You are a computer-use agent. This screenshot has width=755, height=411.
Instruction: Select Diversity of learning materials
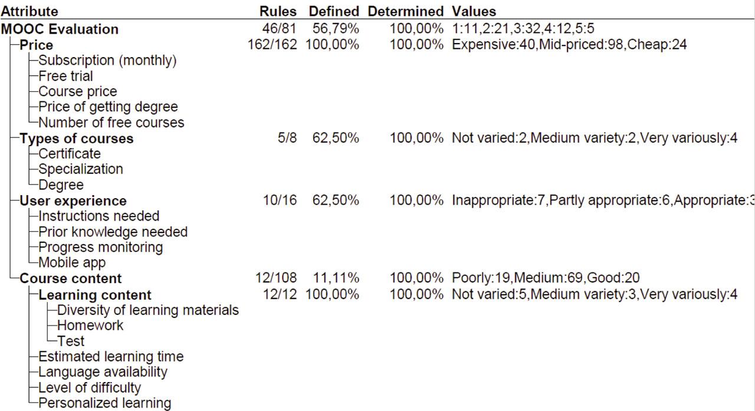(x=148, y=310)
